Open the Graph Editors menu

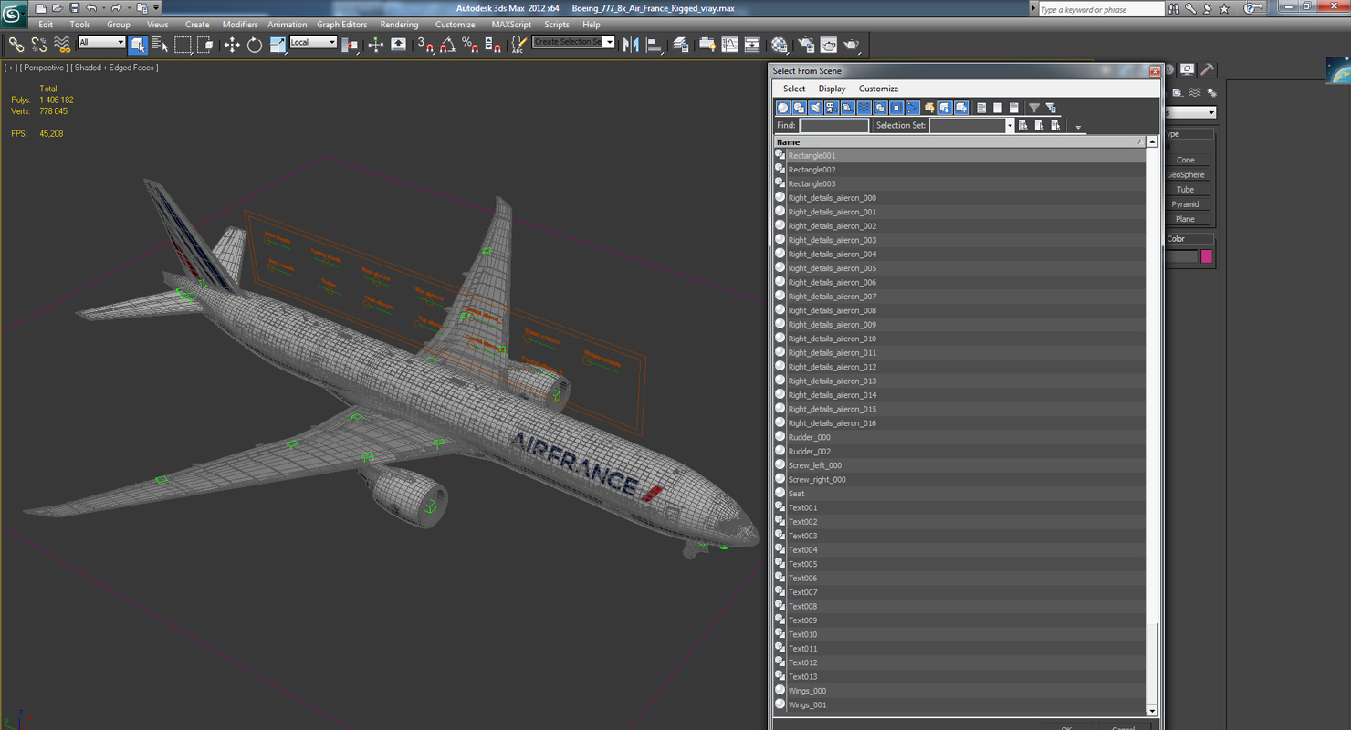pyautogui.click(x=342, y=25)
